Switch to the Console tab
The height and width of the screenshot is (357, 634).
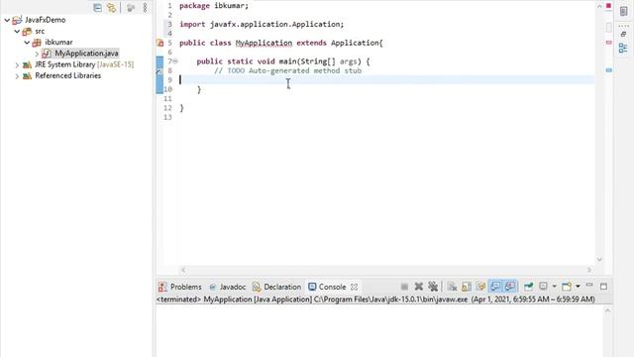327,287
